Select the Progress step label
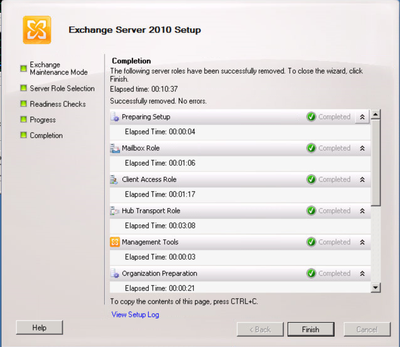The height and width of the screenshot is (347, 400). pos(43,120)
